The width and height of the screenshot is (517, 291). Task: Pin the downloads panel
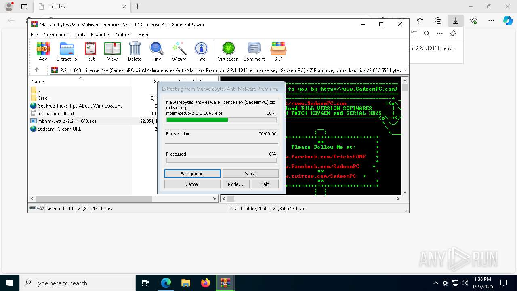453,34
